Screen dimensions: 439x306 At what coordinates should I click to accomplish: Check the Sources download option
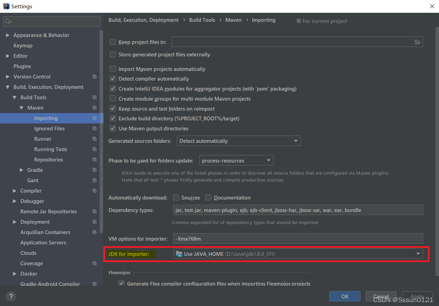(x=176, y=197)
